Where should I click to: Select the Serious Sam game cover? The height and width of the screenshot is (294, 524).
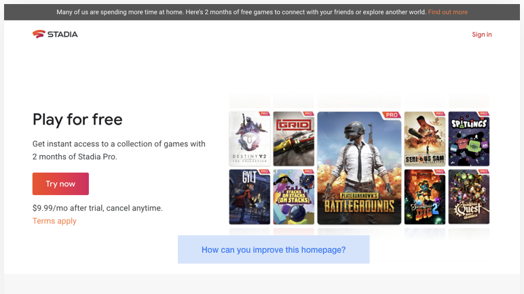(x=425, y=139)
